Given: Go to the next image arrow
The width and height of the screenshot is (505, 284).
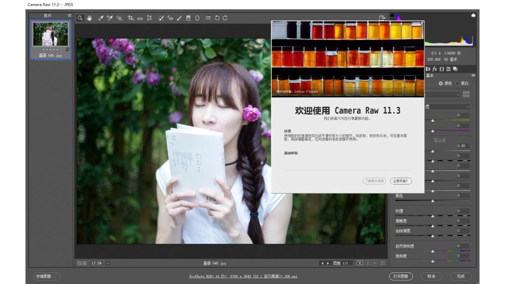Looking at the screenshot, I should point(328,263).
